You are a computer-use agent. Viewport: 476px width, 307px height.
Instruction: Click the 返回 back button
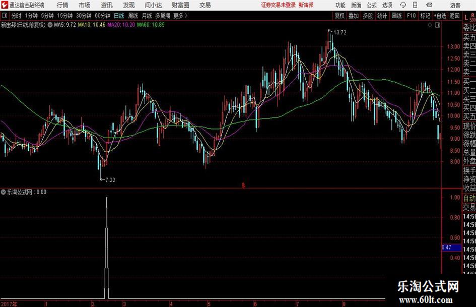454,16
